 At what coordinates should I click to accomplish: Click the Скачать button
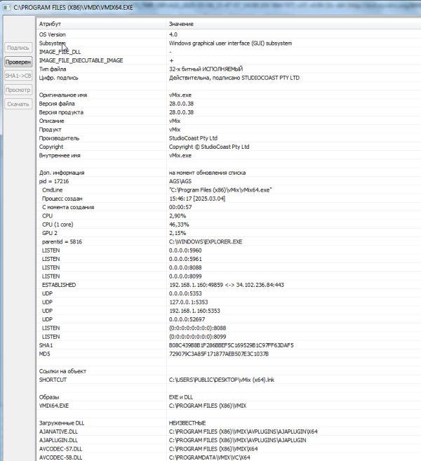pyautogui.click(x=18, y=104)
